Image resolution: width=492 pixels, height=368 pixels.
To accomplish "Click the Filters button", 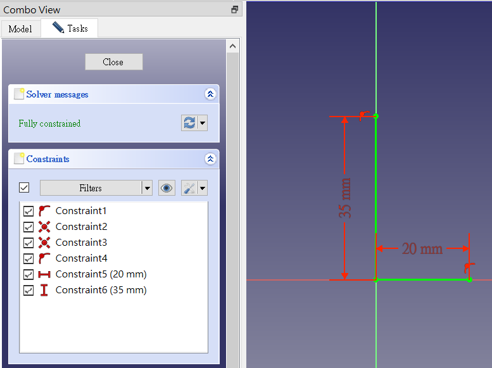I will coord(91,187).
